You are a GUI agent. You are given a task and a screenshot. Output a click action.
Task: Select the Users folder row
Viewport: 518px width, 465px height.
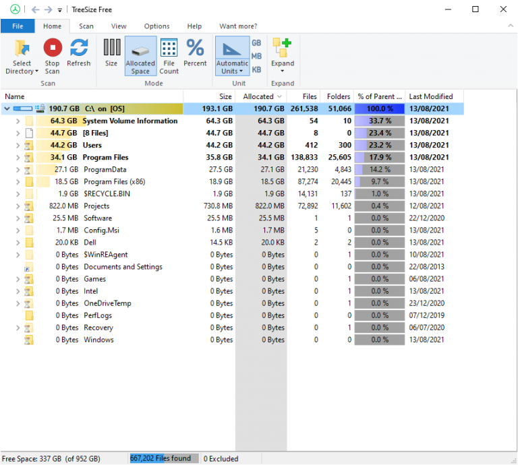point(92,146)
